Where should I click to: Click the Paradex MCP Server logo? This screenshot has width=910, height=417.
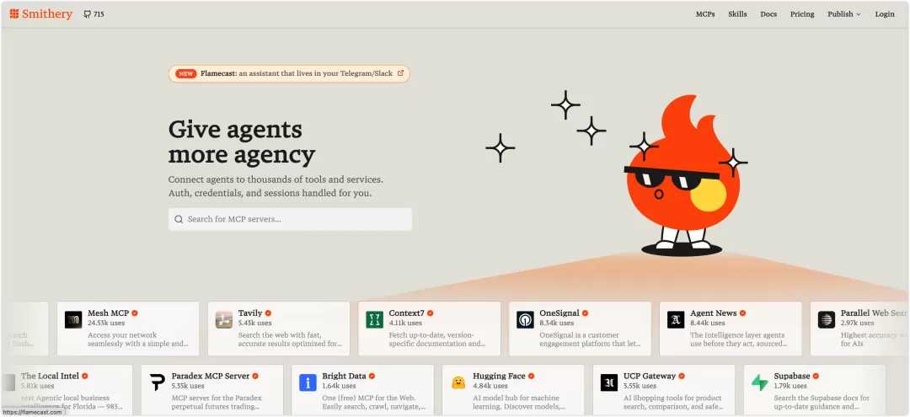point(158,382)
